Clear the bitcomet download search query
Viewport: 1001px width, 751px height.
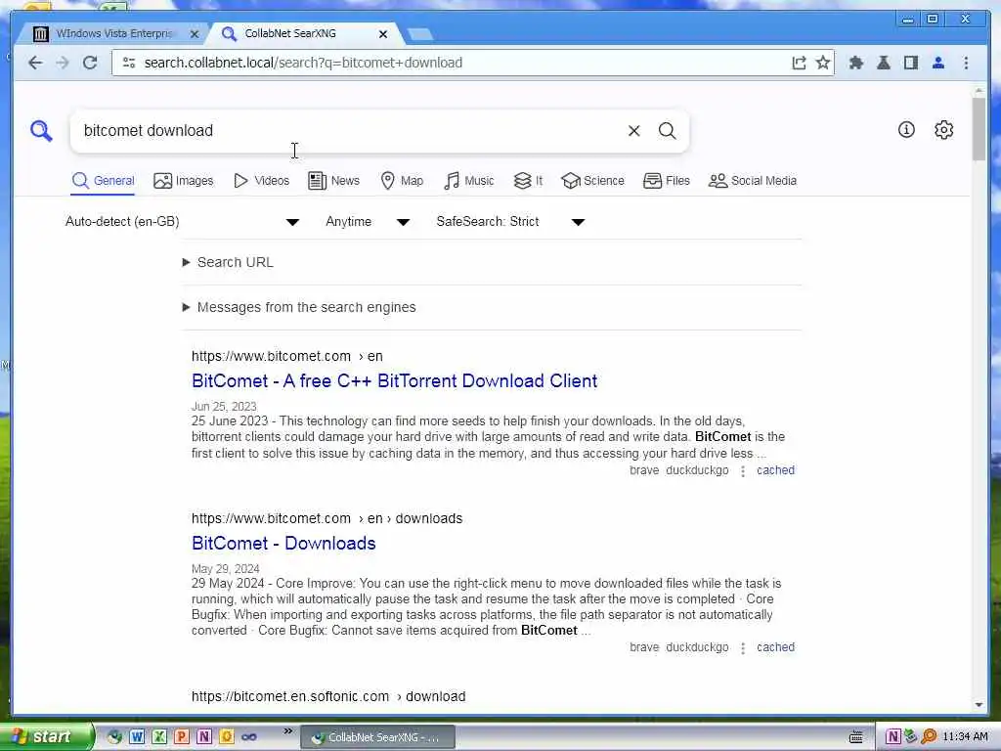click(x=633, y=131)
